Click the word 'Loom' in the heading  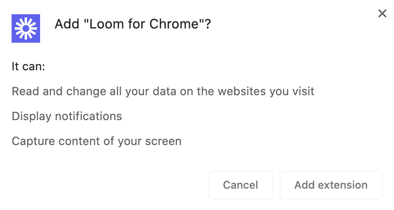106,24
